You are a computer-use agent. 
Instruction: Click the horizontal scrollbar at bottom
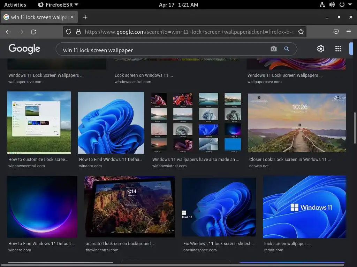(172, 265)
